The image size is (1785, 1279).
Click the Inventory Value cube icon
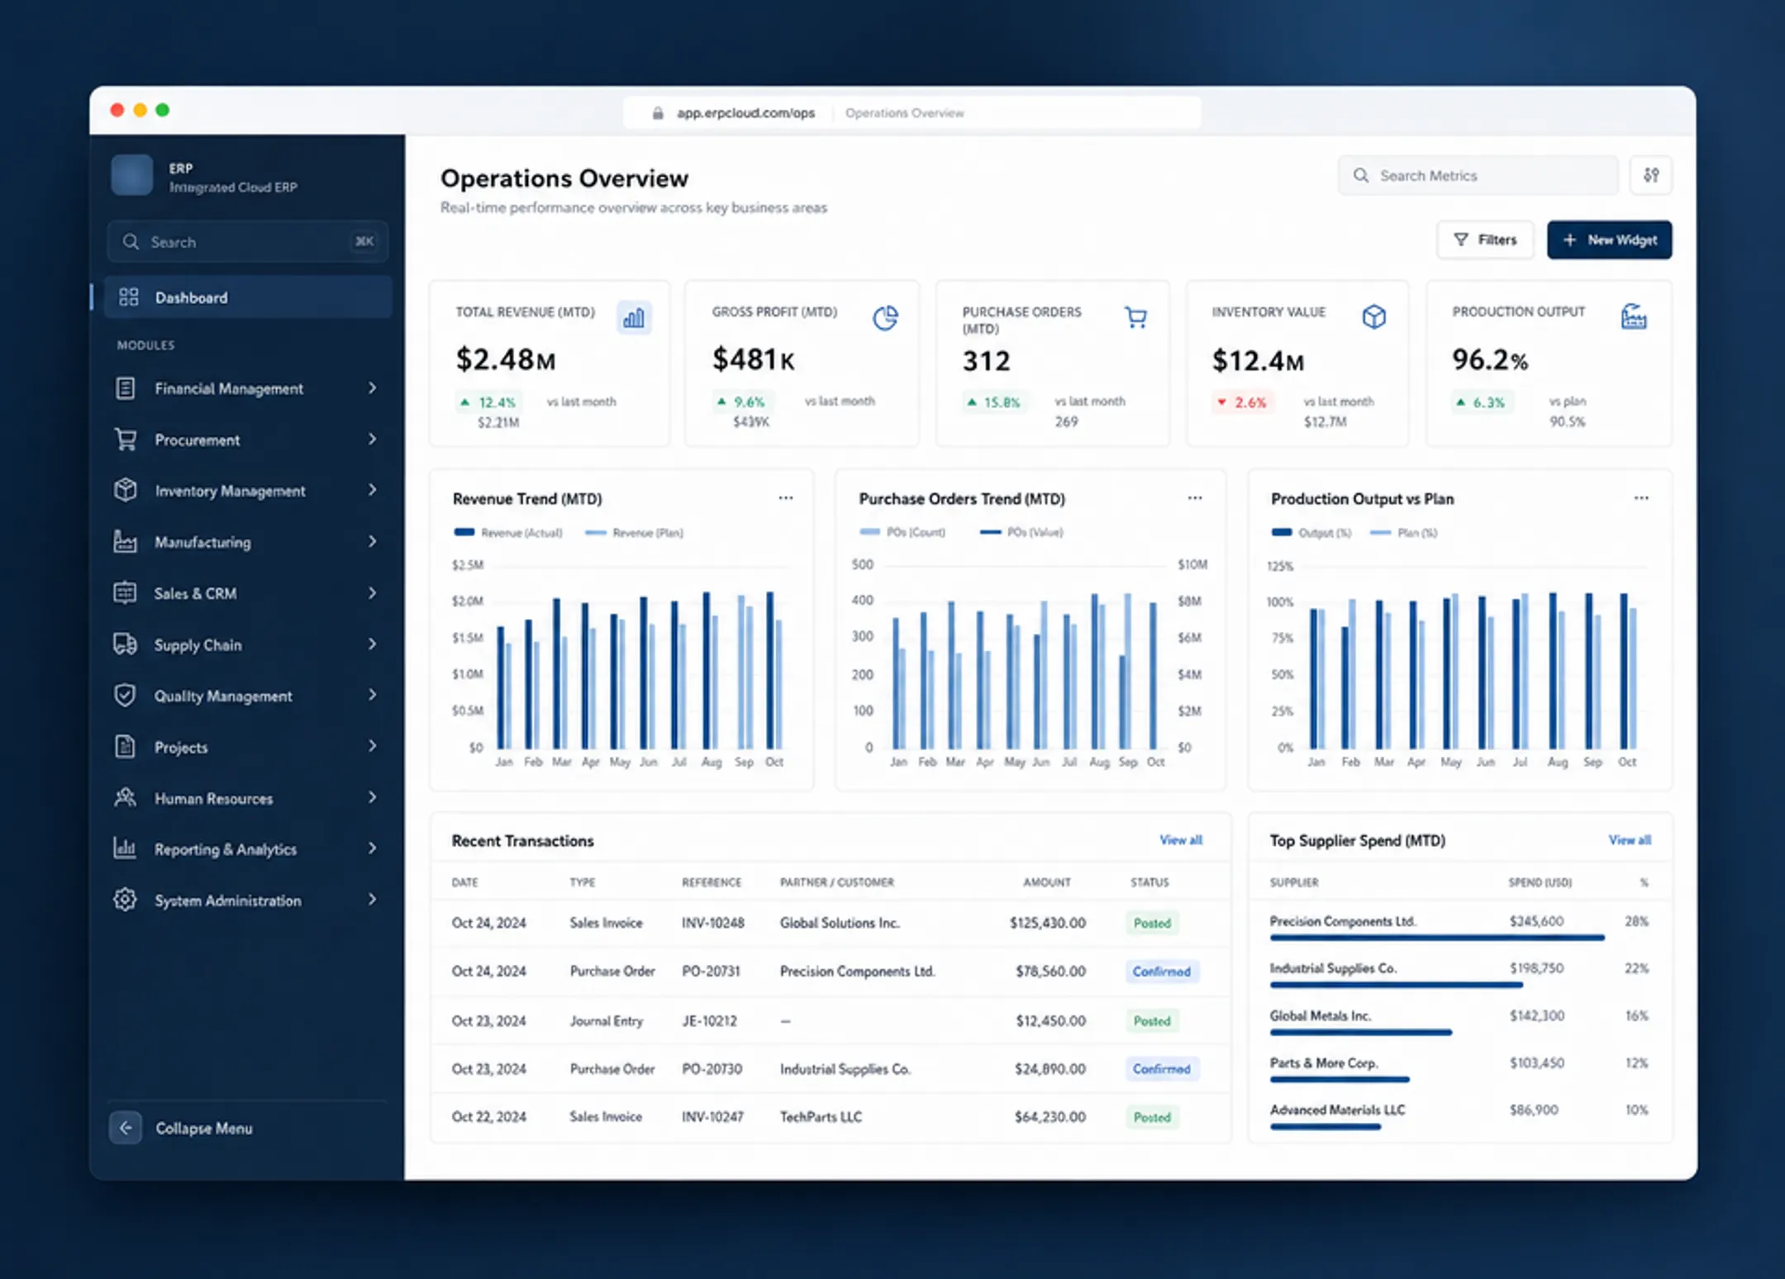(x=1373, y=316)
